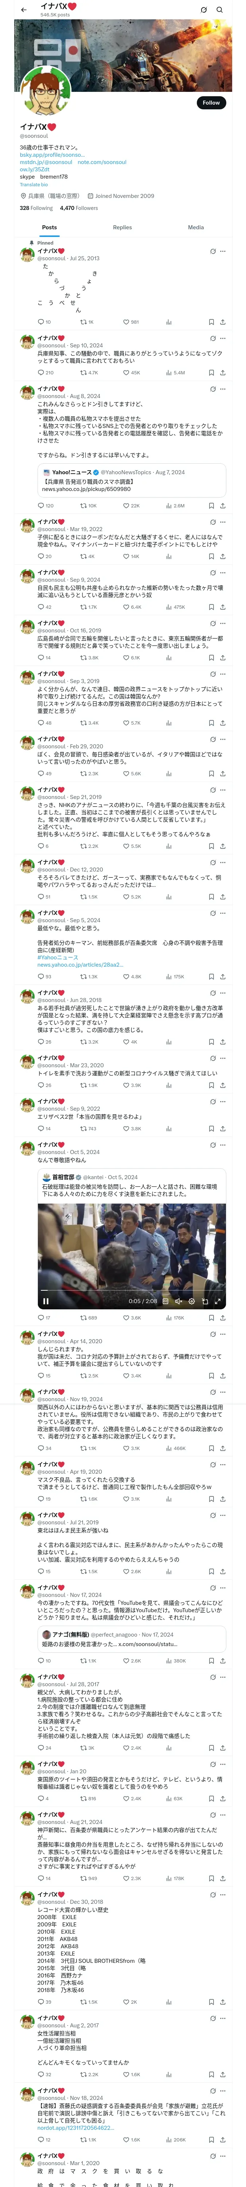
Task: Open the Media tab
Action: (196, 227)
